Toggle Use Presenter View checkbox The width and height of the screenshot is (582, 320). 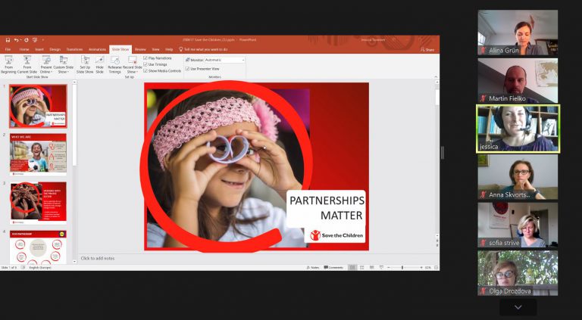click(x=187, y=69)
